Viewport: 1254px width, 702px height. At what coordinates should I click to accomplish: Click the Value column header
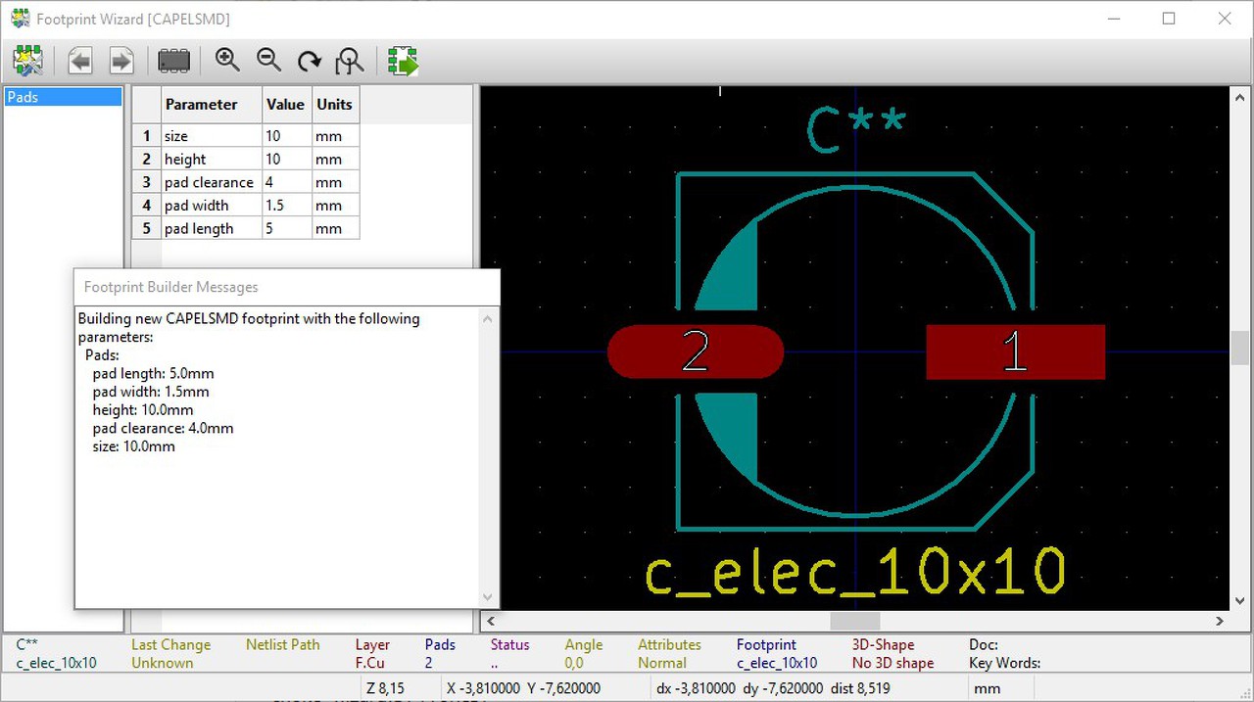coord(287,105)
